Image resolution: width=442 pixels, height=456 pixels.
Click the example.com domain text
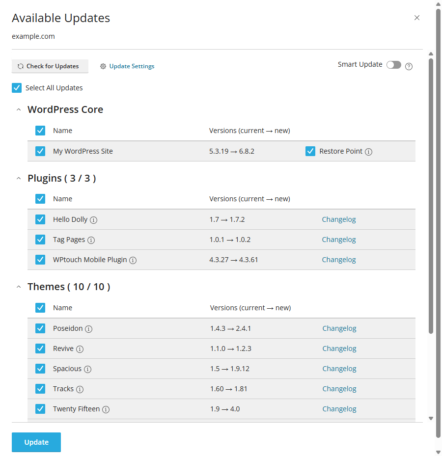(x=33, y=36)
